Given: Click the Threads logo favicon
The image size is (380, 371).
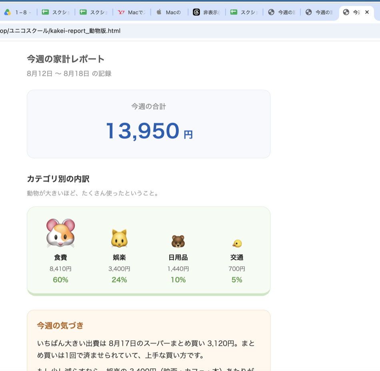Looking at the screenshot, I should (196, 12).
